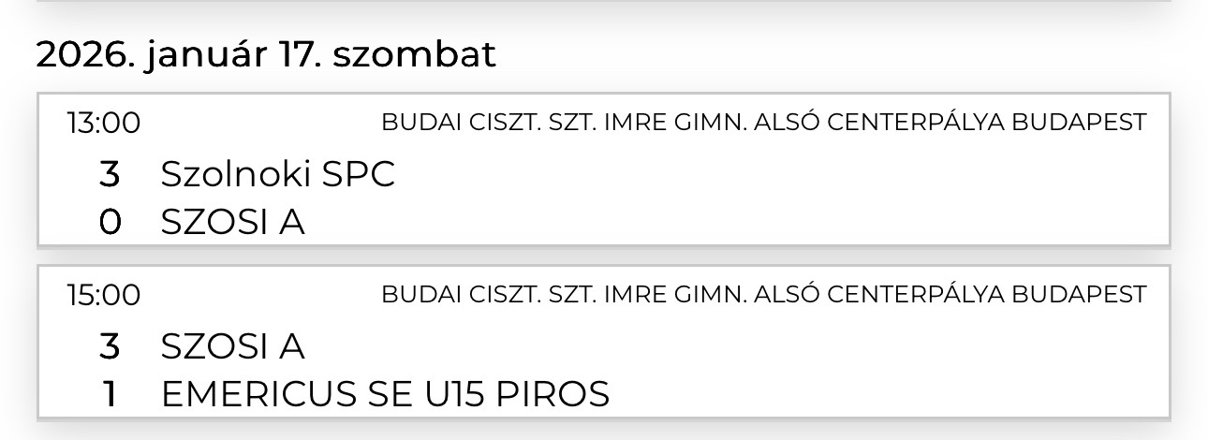Open the Szolnoki SPC team name
This screenshot has height=440, width=1208.
[x=278, y=174]
